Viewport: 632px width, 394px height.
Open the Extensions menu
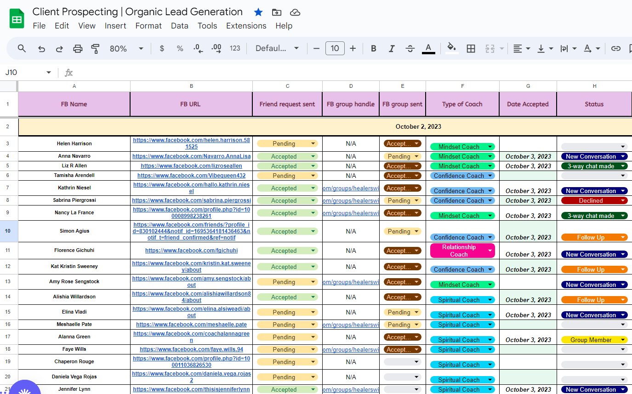tap(246, 26)
